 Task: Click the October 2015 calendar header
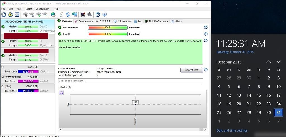click(229, 62)
